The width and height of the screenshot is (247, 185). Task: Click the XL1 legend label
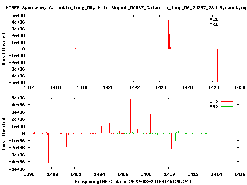coord(213,19)
